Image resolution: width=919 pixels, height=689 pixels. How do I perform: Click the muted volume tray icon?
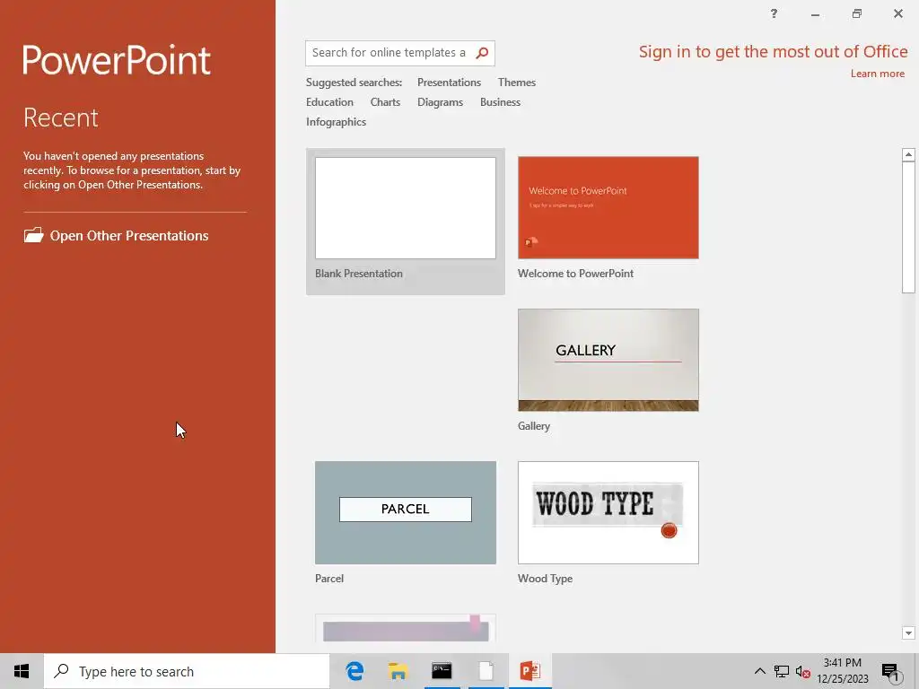tap(803, 671)
